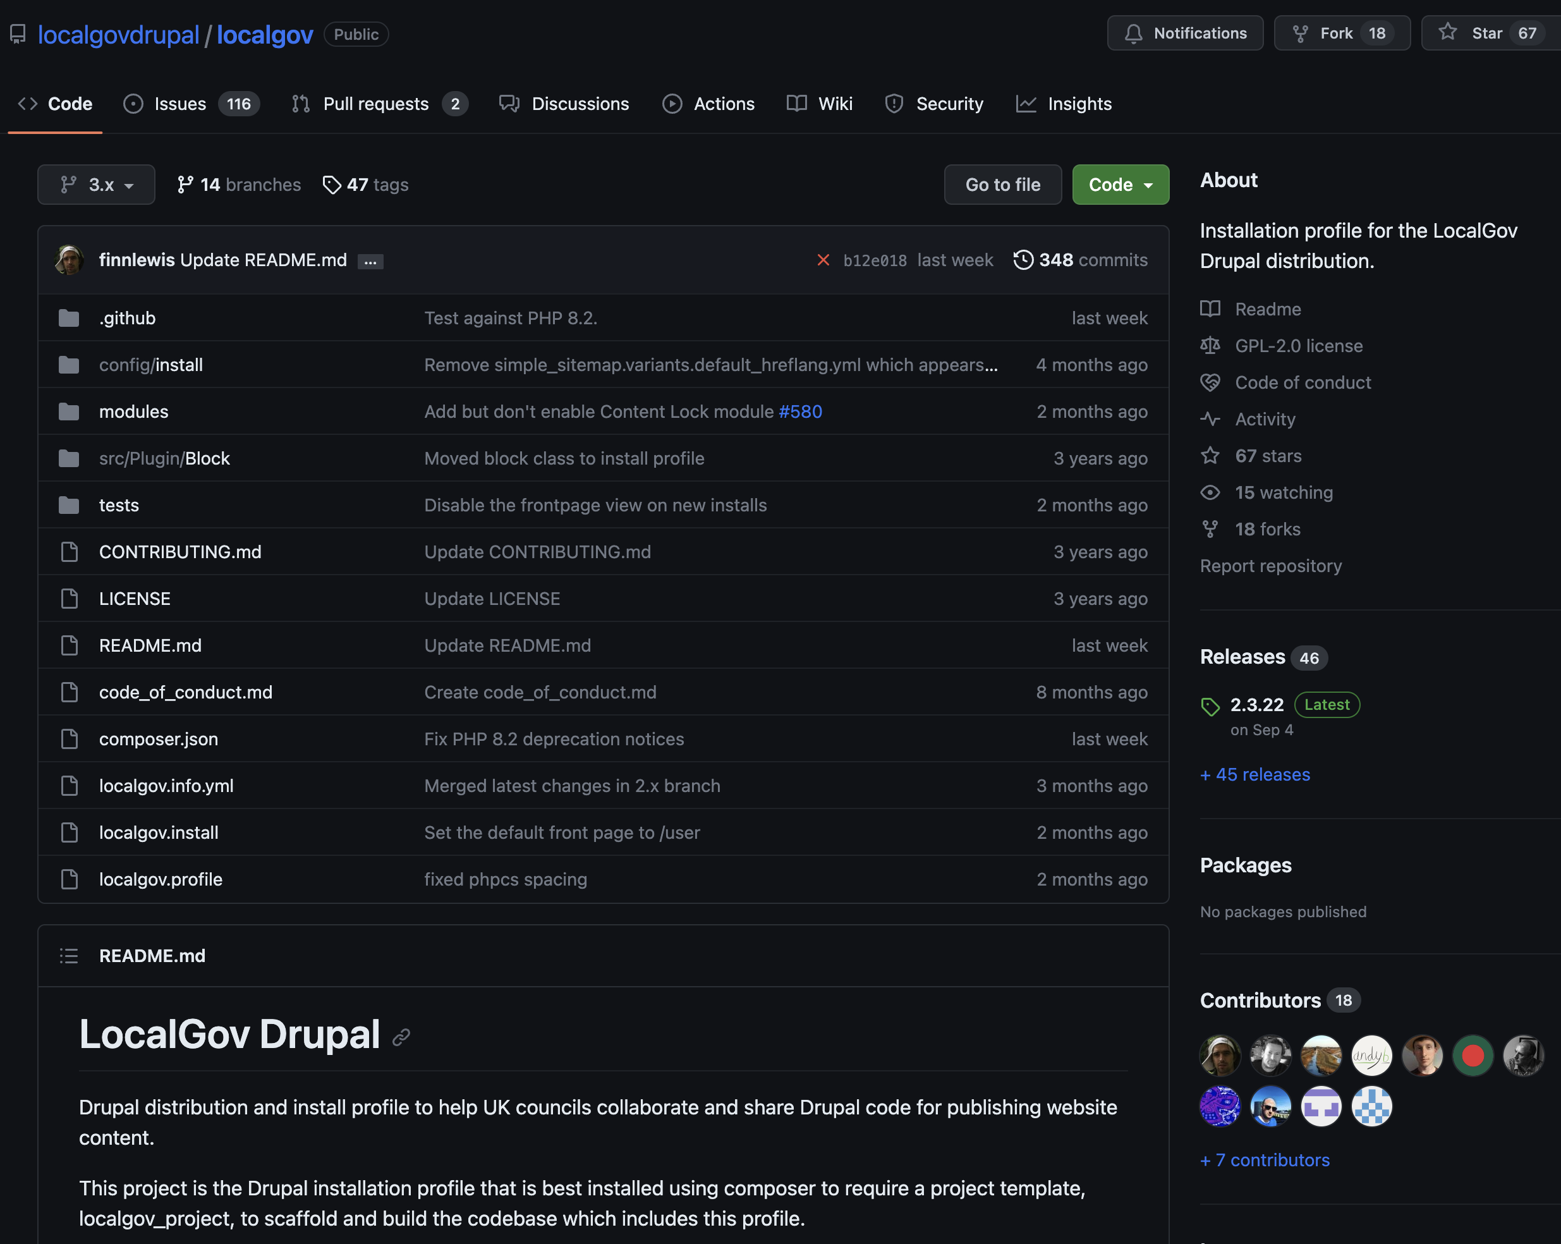Viewport: 1561px width, 1244px height.
Task: Open the commit history clock icon
Action: [1023, 260]
